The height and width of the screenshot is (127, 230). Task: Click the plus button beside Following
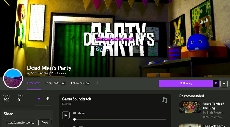[x=224, y=83]
